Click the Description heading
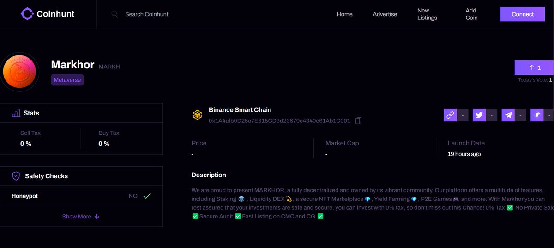 click(209, 175)
